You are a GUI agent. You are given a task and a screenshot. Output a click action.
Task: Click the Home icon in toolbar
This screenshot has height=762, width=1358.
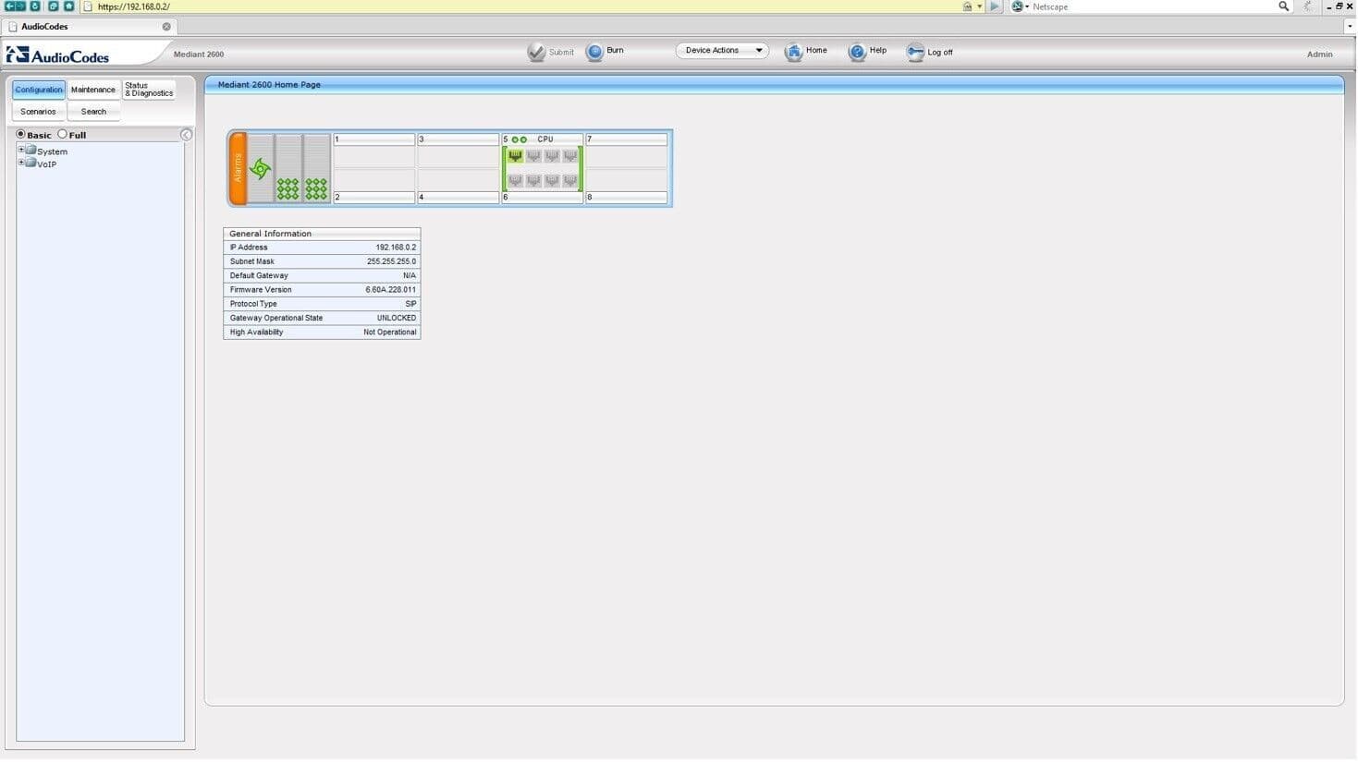pyautogui.click(x=793, y=53)
